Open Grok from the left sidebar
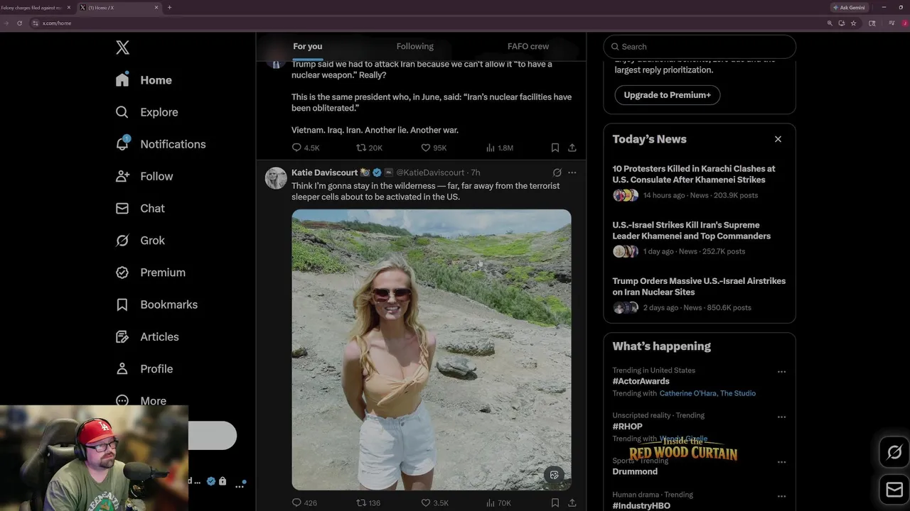910x511 pixels. pos(140,241)
